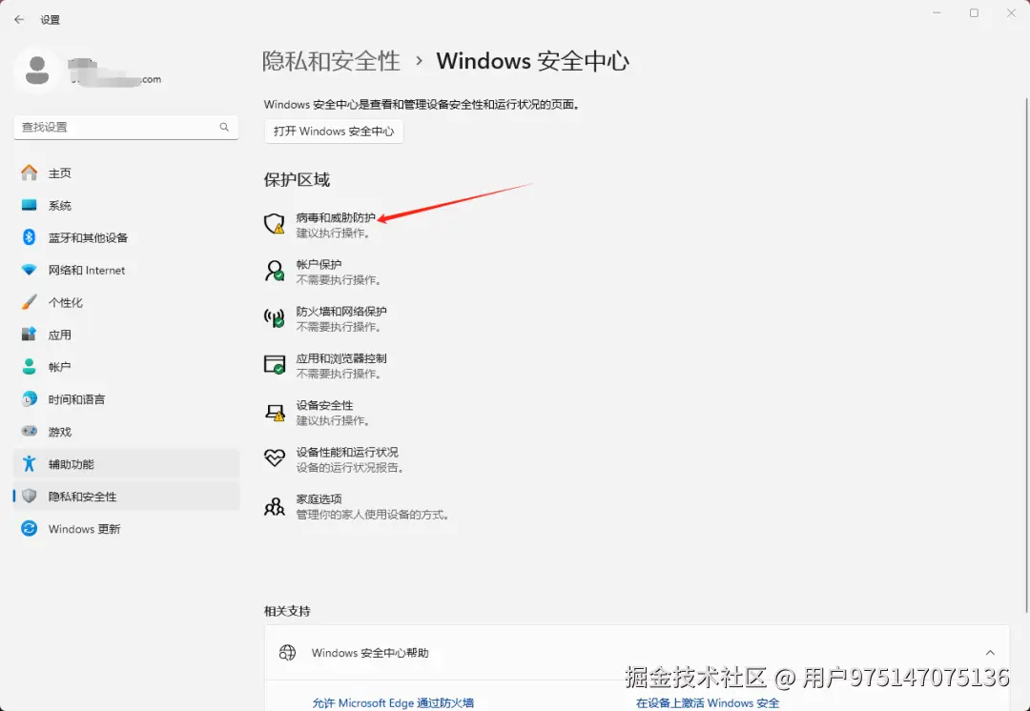
Task: Click the 查找设置 search field
Action: pyautogui.click(x=126, y=127)
